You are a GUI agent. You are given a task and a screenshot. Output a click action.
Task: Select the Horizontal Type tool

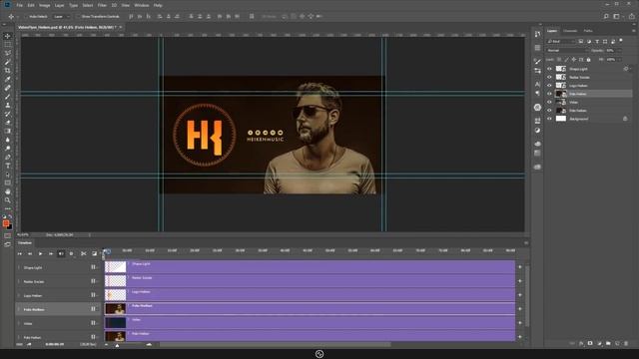click(7, 166)
